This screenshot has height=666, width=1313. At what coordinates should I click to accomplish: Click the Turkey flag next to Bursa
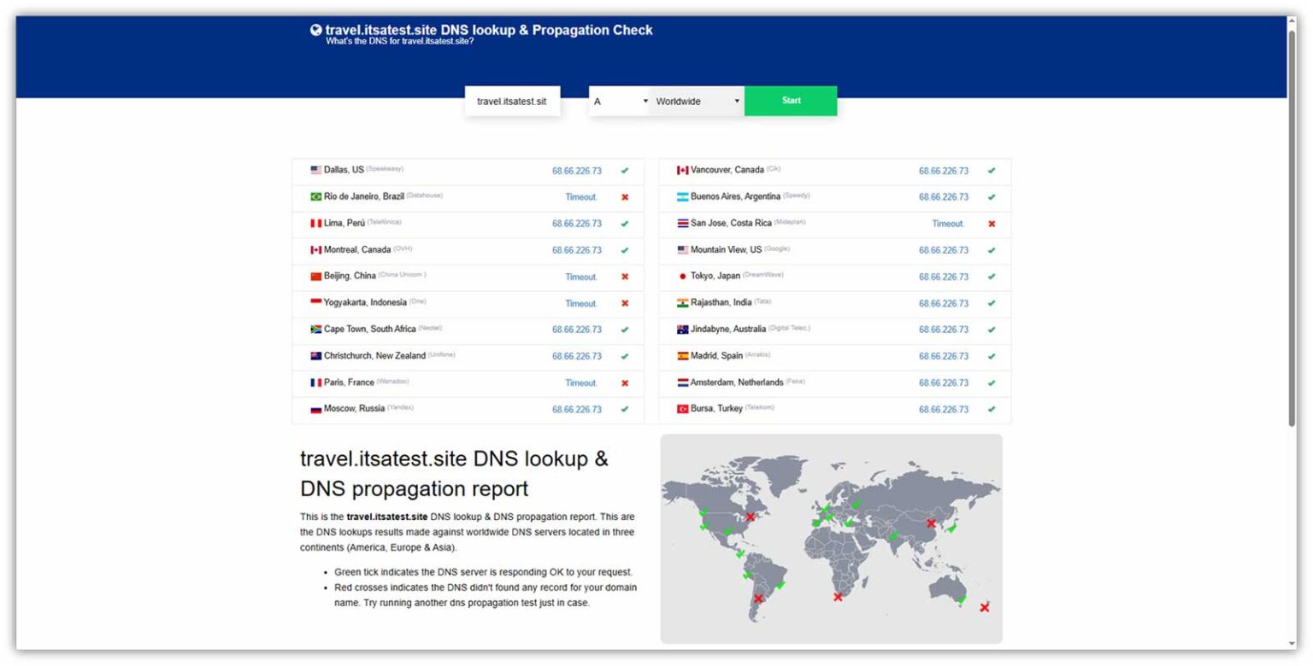682,409
